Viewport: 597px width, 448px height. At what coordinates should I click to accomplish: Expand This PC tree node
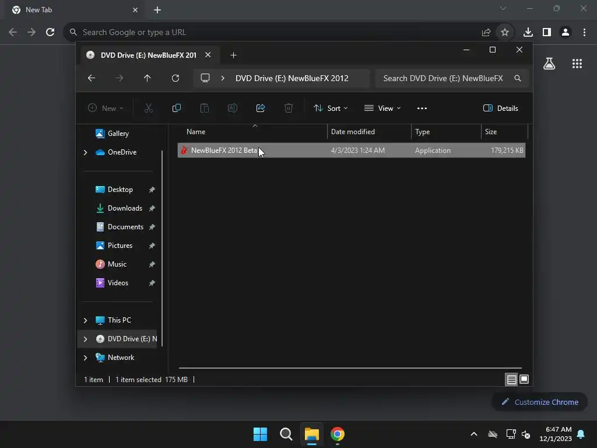click(85, 320)
